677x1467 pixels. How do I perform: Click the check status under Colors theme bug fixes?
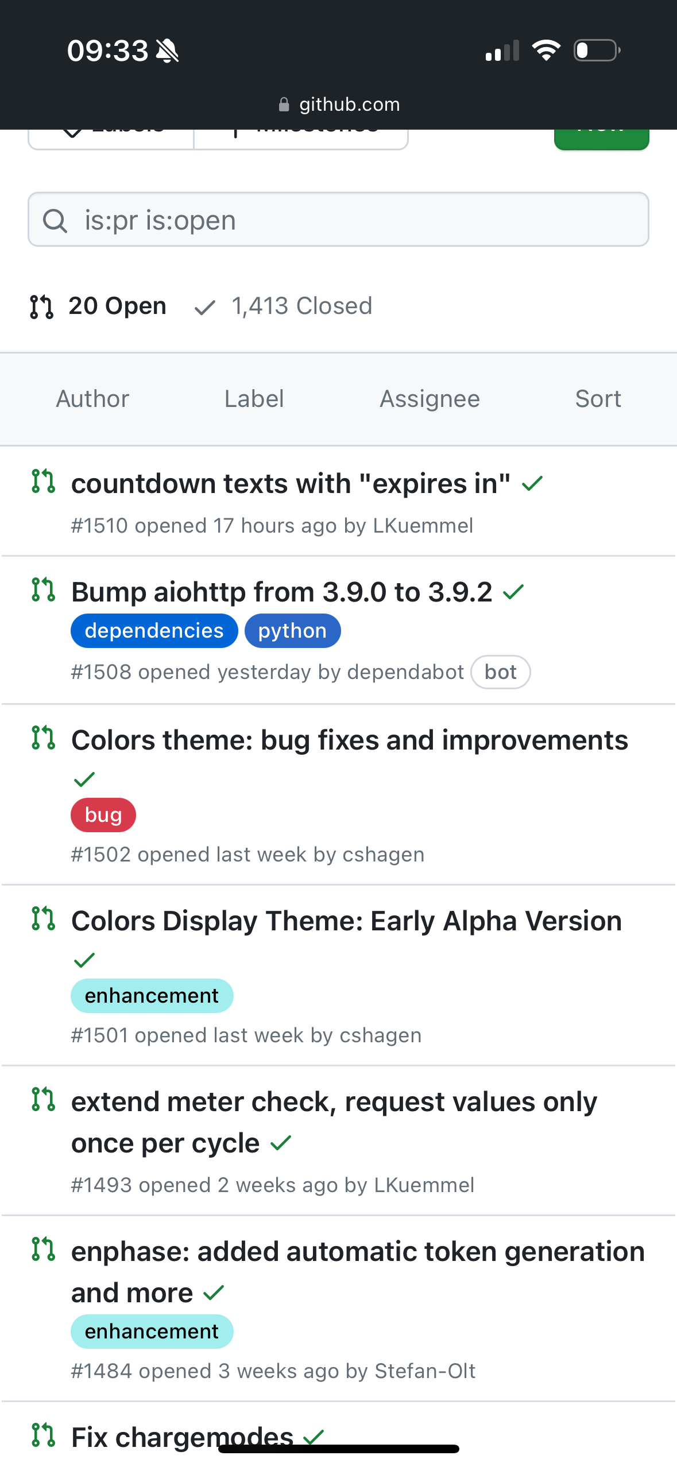[x=84, y=779]
